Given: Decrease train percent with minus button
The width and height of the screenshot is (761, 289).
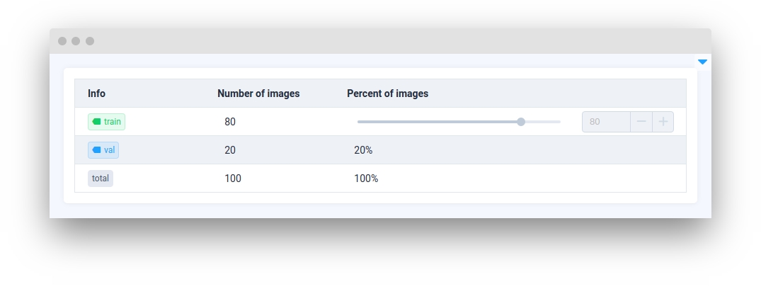Looking at the screenshot, I should click(641, 122).
